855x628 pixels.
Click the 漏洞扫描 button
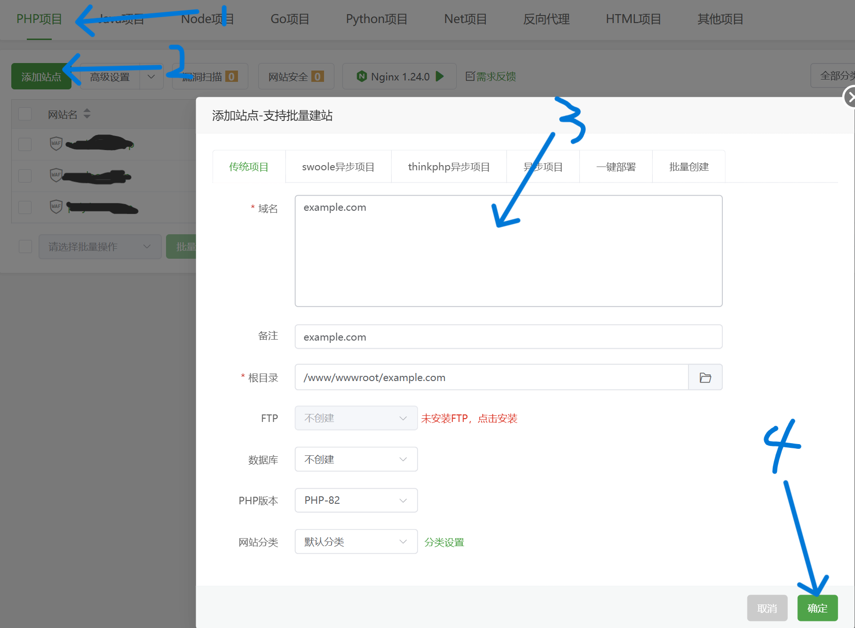coord(210,77)
